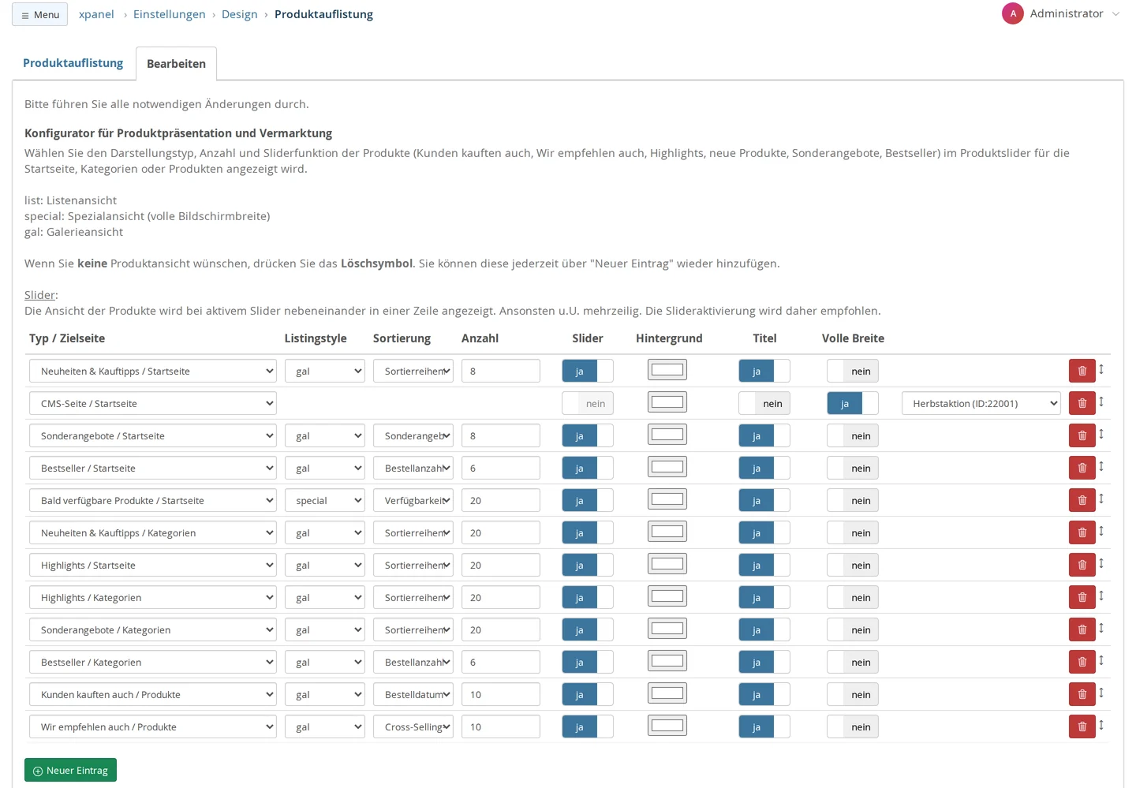Toggle Volle Breite for Highlights / Kategorien
Viewport: 1136px width, 788px height.
tap(853, 597)
